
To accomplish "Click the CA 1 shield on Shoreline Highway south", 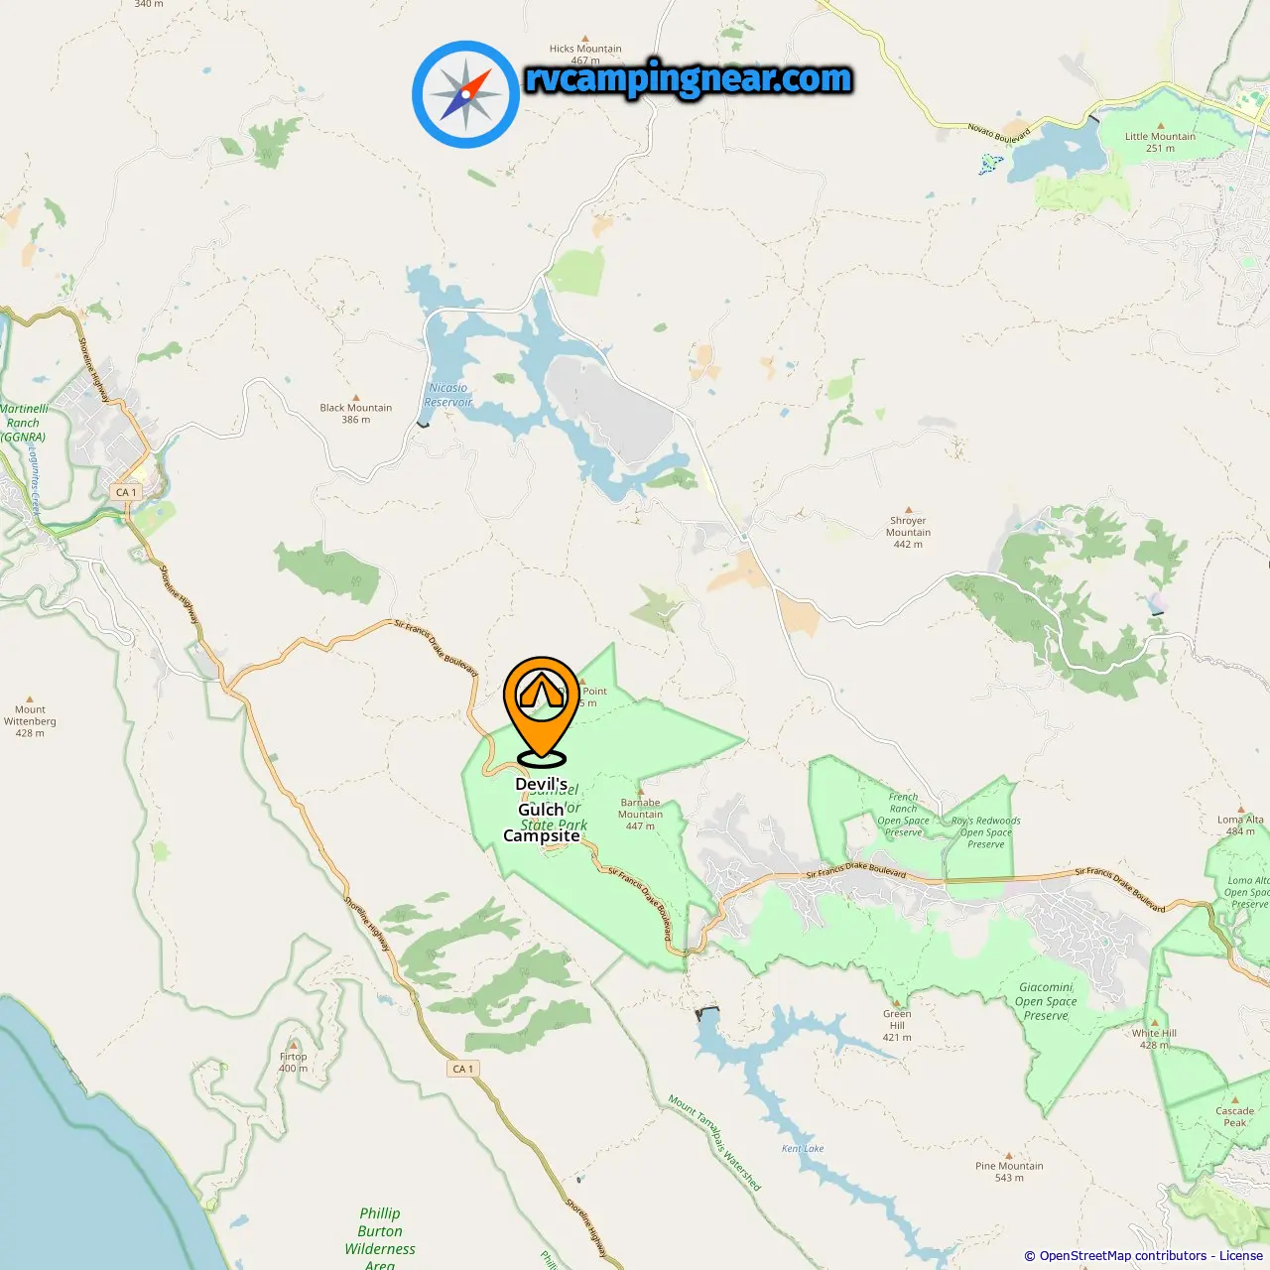I will click(463, 1069).
